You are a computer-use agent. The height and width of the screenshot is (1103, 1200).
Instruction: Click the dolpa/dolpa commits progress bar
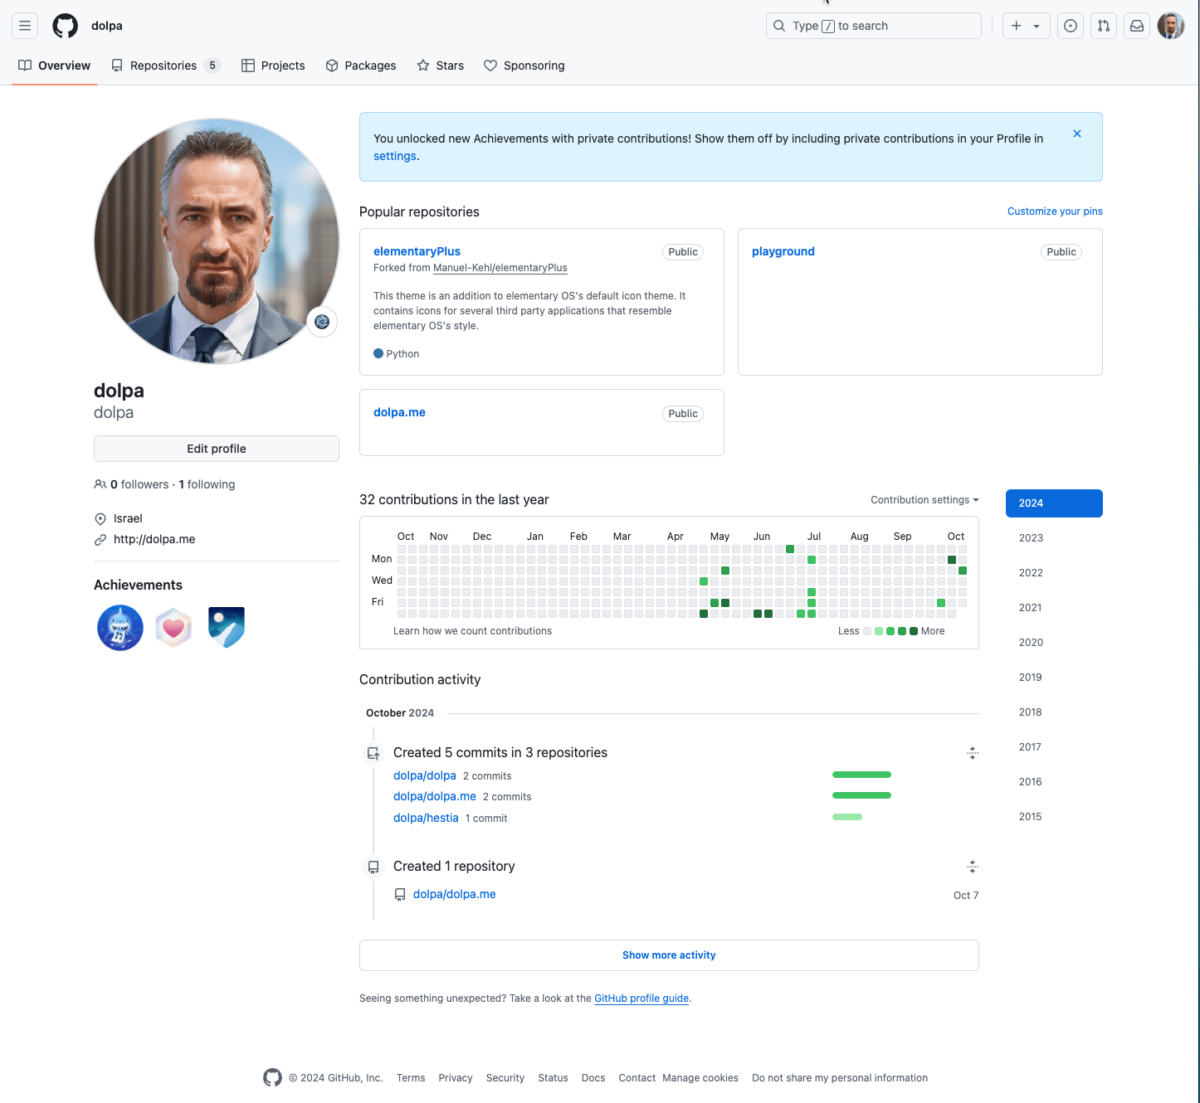click(861, 775)
